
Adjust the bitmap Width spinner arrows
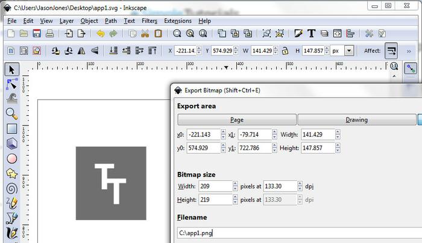click(235, 186)
